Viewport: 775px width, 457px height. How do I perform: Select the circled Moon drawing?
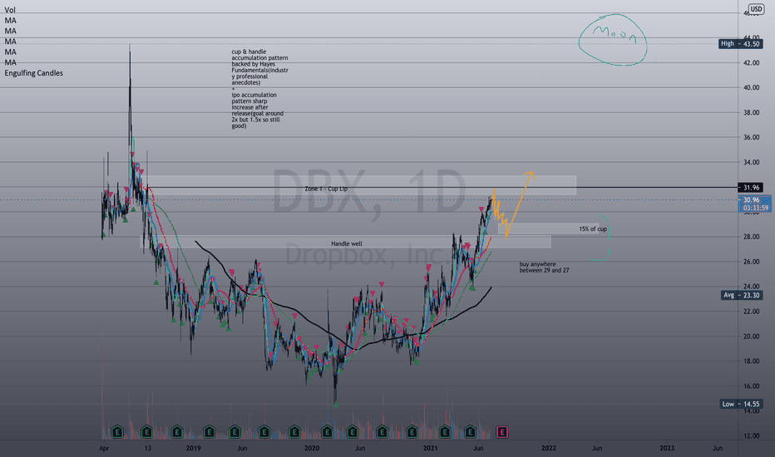click(613, 40)
